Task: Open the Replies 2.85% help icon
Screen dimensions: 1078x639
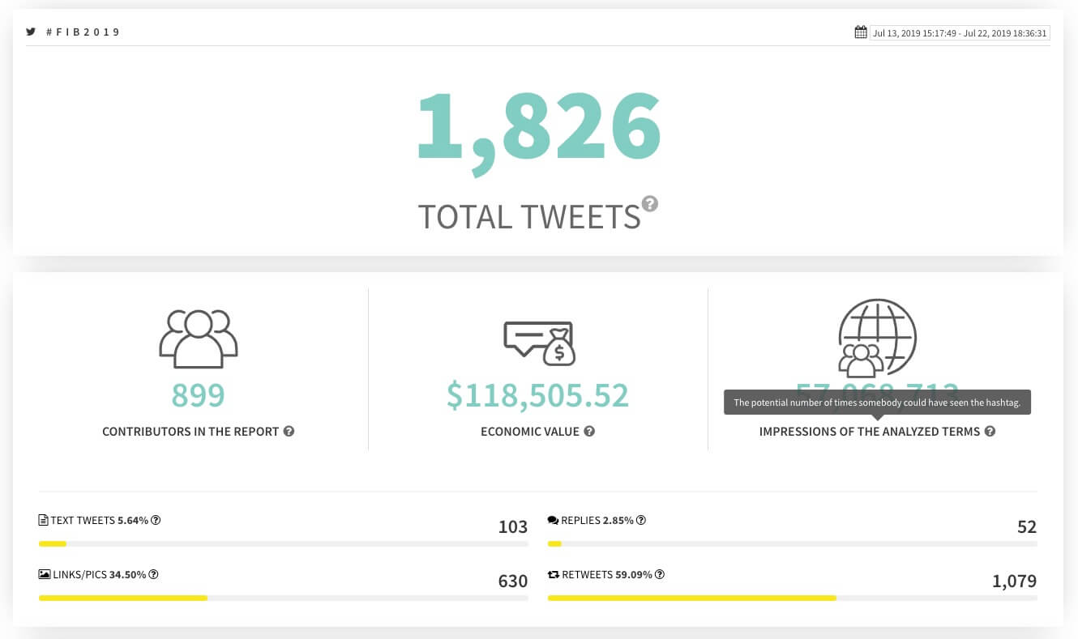Action: [x=640, y=519]
